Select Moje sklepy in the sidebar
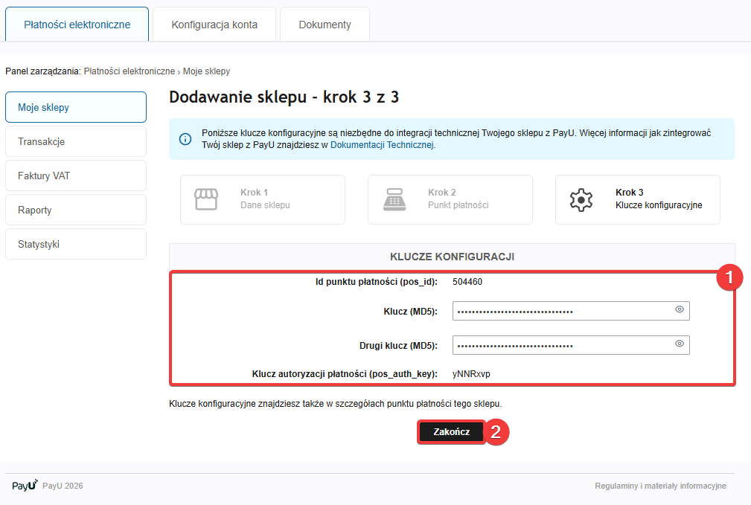 tap(76, 107)
